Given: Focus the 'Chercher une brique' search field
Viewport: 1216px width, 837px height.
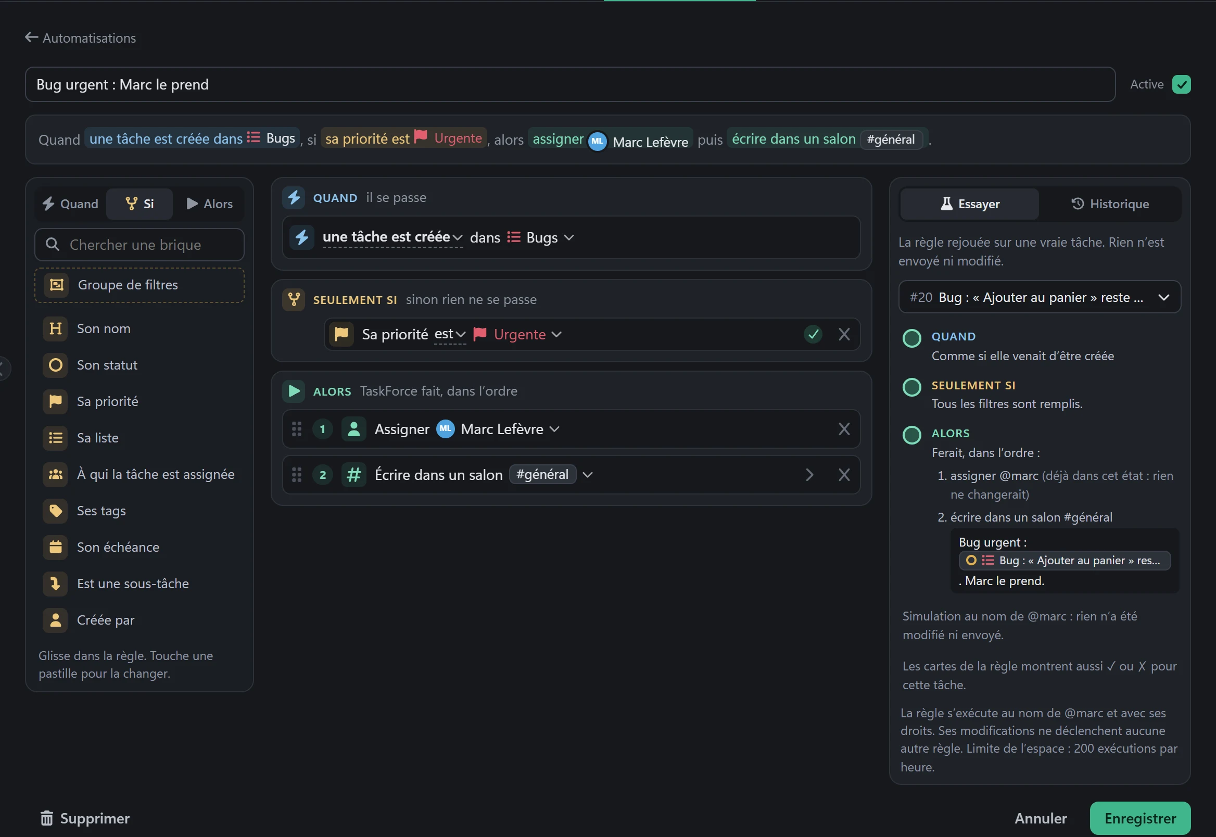Looking at the screenshot, I should pyautogui.click(x=140, y=245).
